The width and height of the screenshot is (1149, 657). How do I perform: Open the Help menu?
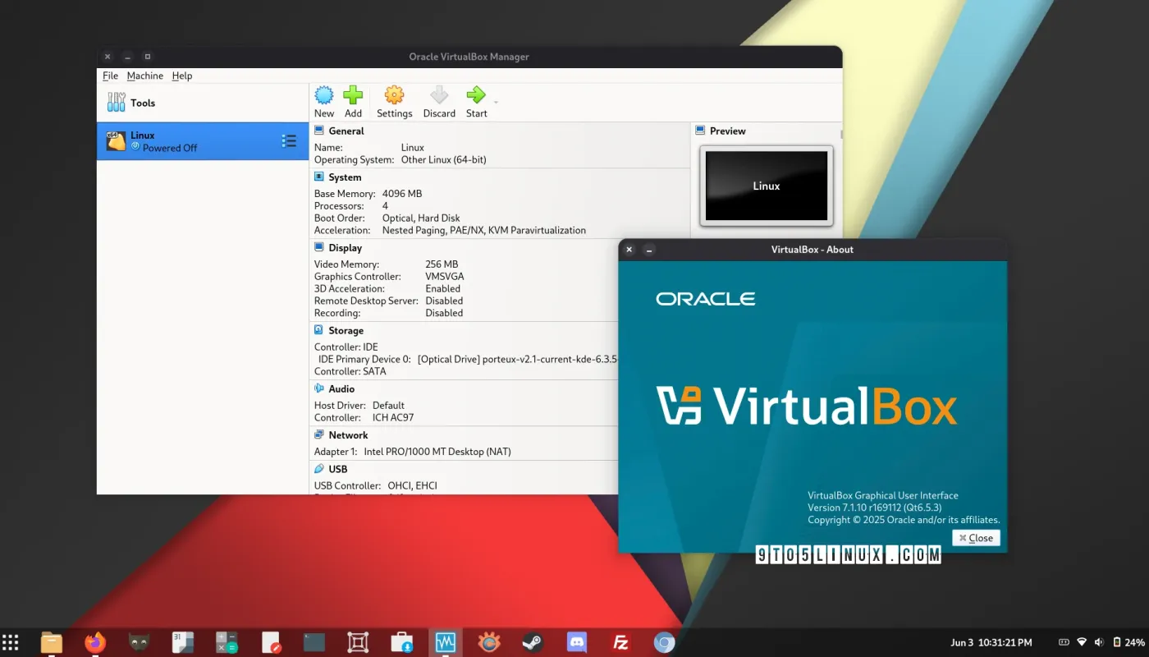click(181, 76)
